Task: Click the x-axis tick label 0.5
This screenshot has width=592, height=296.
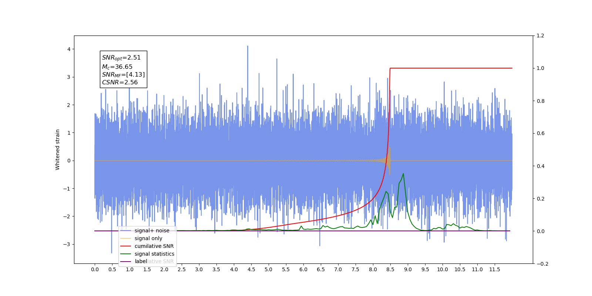Action: tap(112, 269)
